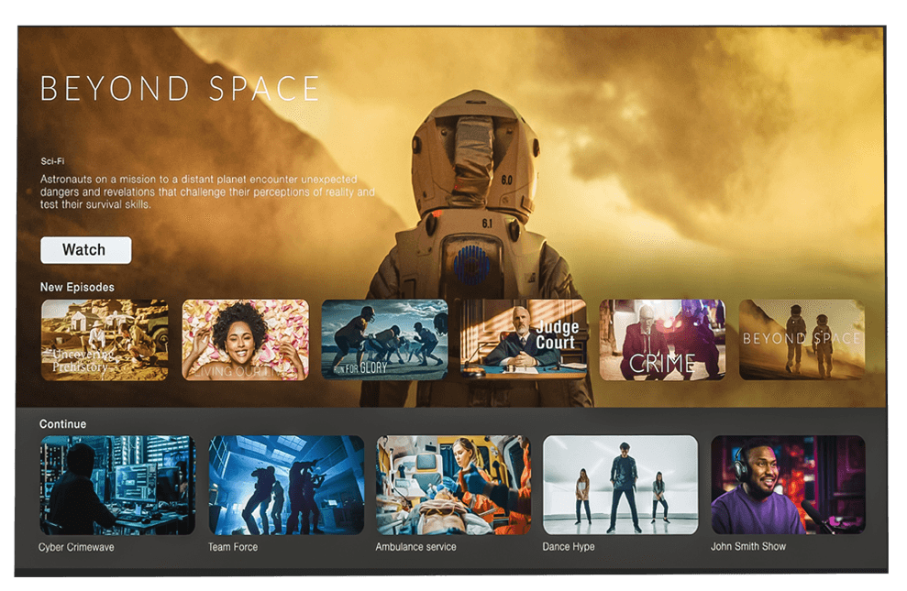This screenshot has height=591, width=907.
Task: Select the New Episodes section heading
Action: pyautogui.click(x=77, y=288)
